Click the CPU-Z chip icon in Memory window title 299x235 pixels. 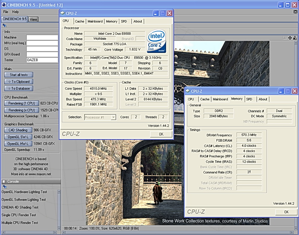pyautogui.click(x=188, y=91)
